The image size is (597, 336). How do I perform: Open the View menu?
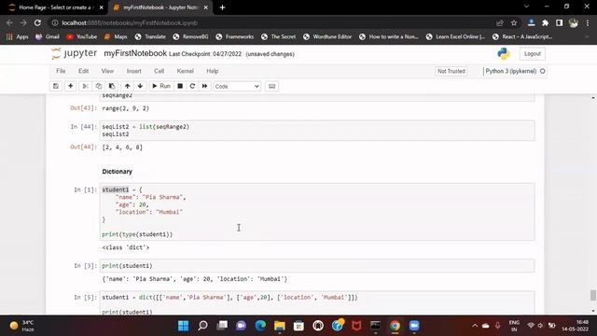(x=107, y=71)
